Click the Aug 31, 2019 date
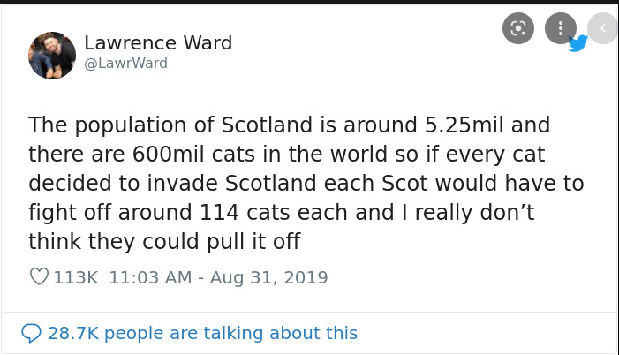Image resolution: width=619 pixels, height=355 pixels. [x=268, y=277]
